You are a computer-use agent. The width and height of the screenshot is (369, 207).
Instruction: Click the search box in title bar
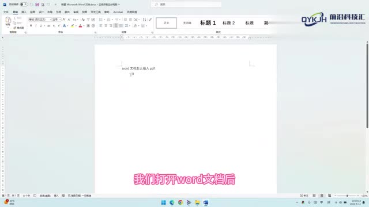186,5
